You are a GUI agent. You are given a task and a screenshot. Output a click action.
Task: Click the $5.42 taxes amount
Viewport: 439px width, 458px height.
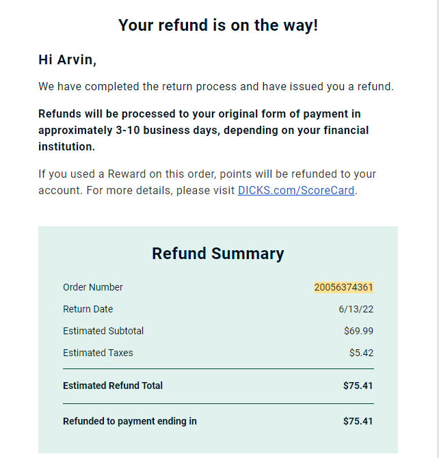(362, 353)
